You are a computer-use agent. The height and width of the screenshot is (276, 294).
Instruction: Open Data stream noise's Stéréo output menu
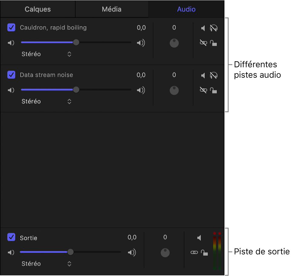point(69,101)
